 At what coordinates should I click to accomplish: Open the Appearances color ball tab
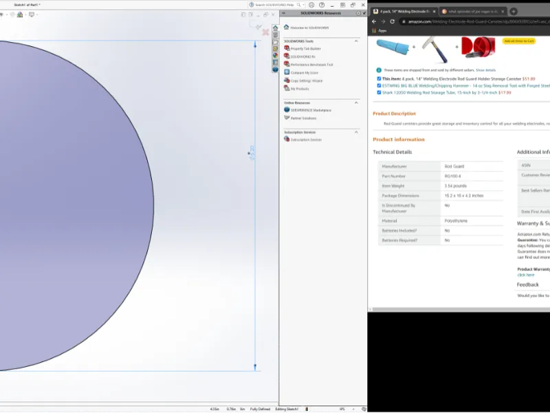pos(276,56)
